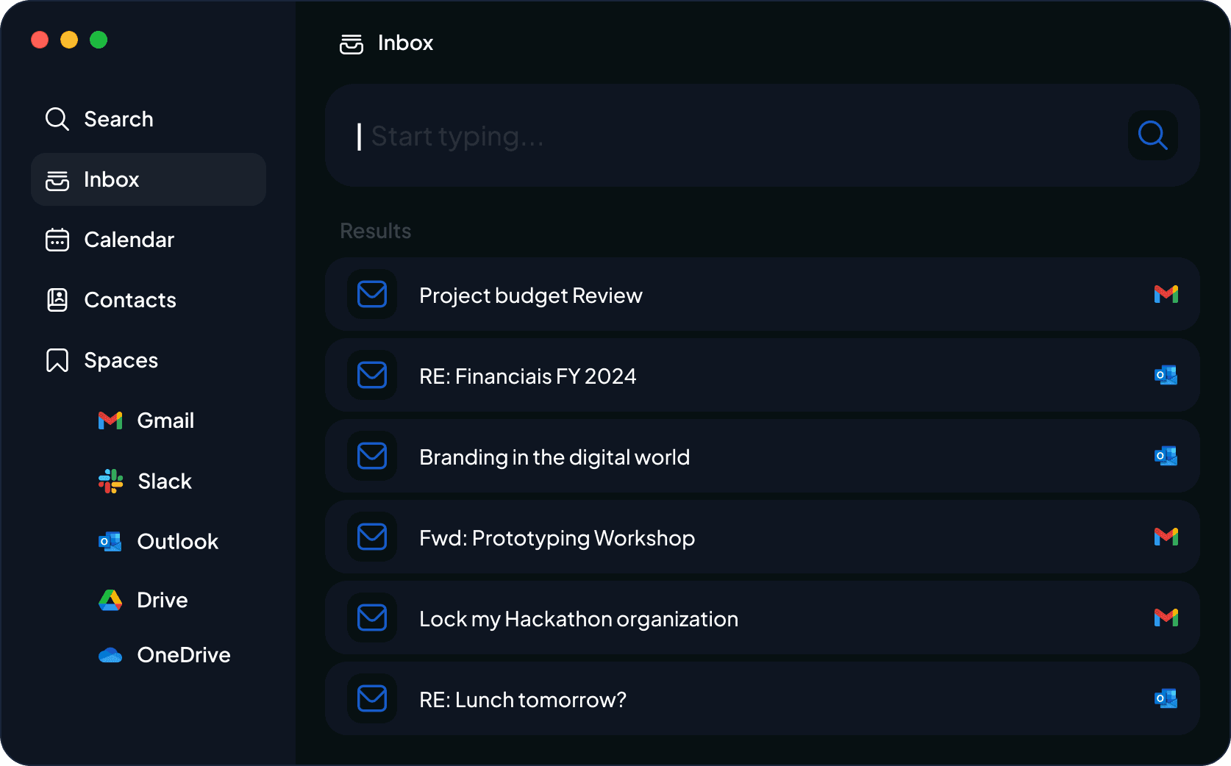Image resolution: width=1231 pixels, height=766 pixels.
Task: Click the Outlook icon on RE: Lunch tomorrow?
Action: [1166, 698]
